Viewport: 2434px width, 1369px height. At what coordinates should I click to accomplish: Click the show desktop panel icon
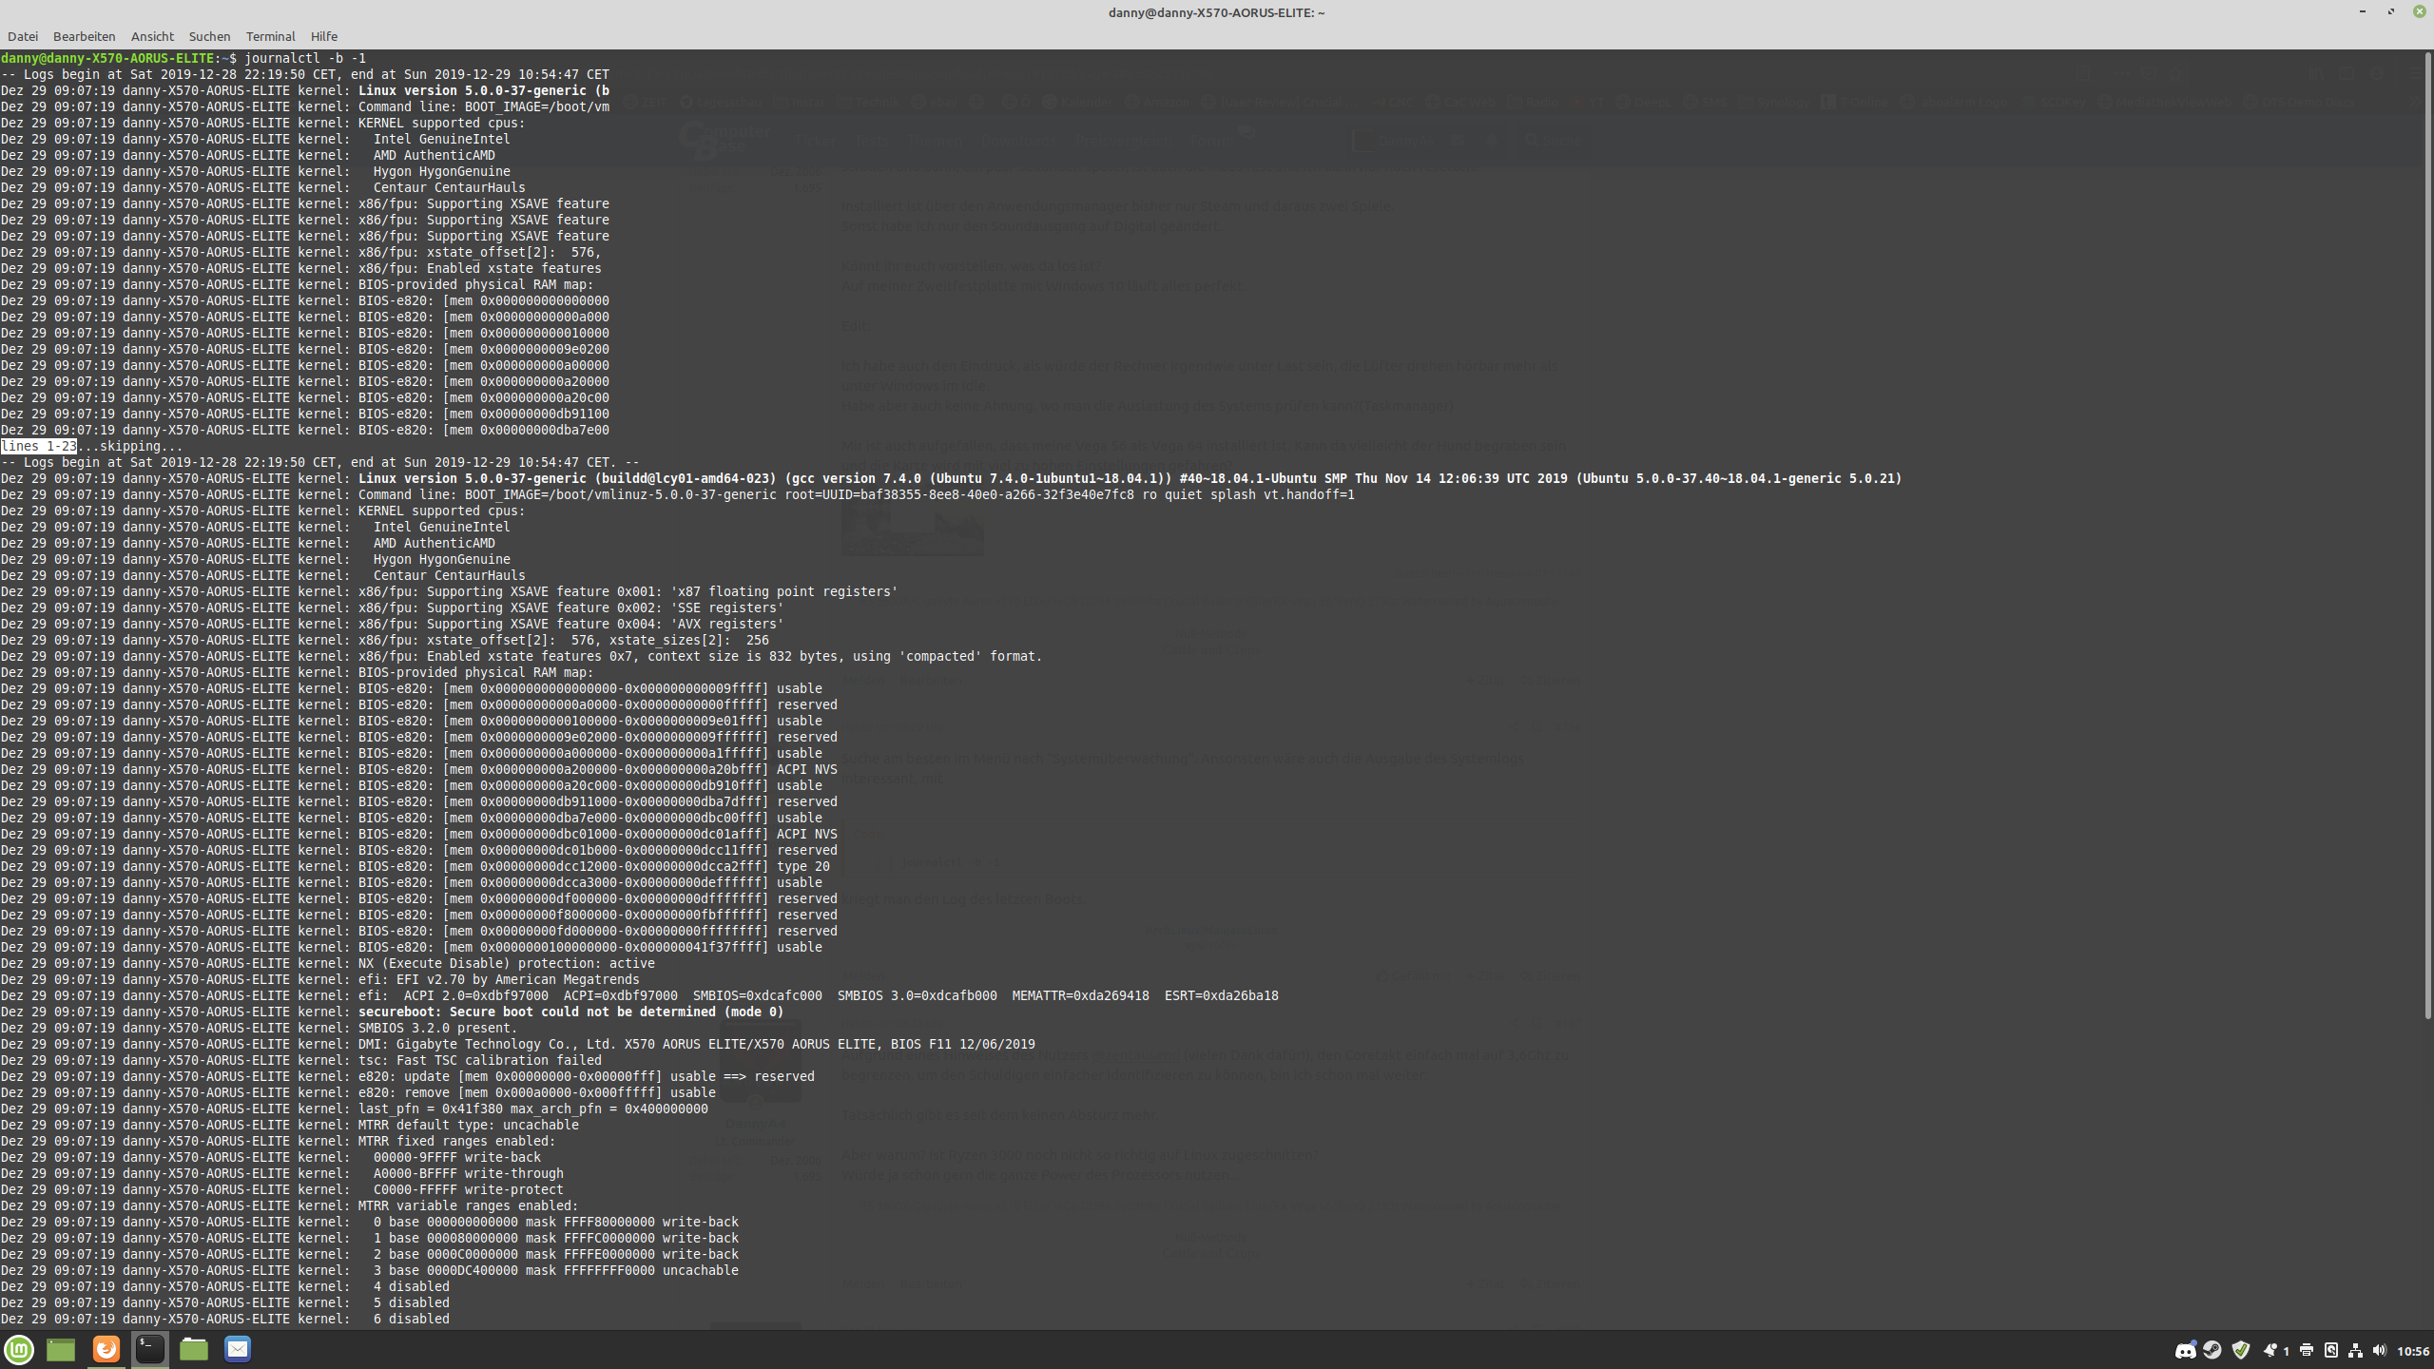click(x=61, y=1349)
